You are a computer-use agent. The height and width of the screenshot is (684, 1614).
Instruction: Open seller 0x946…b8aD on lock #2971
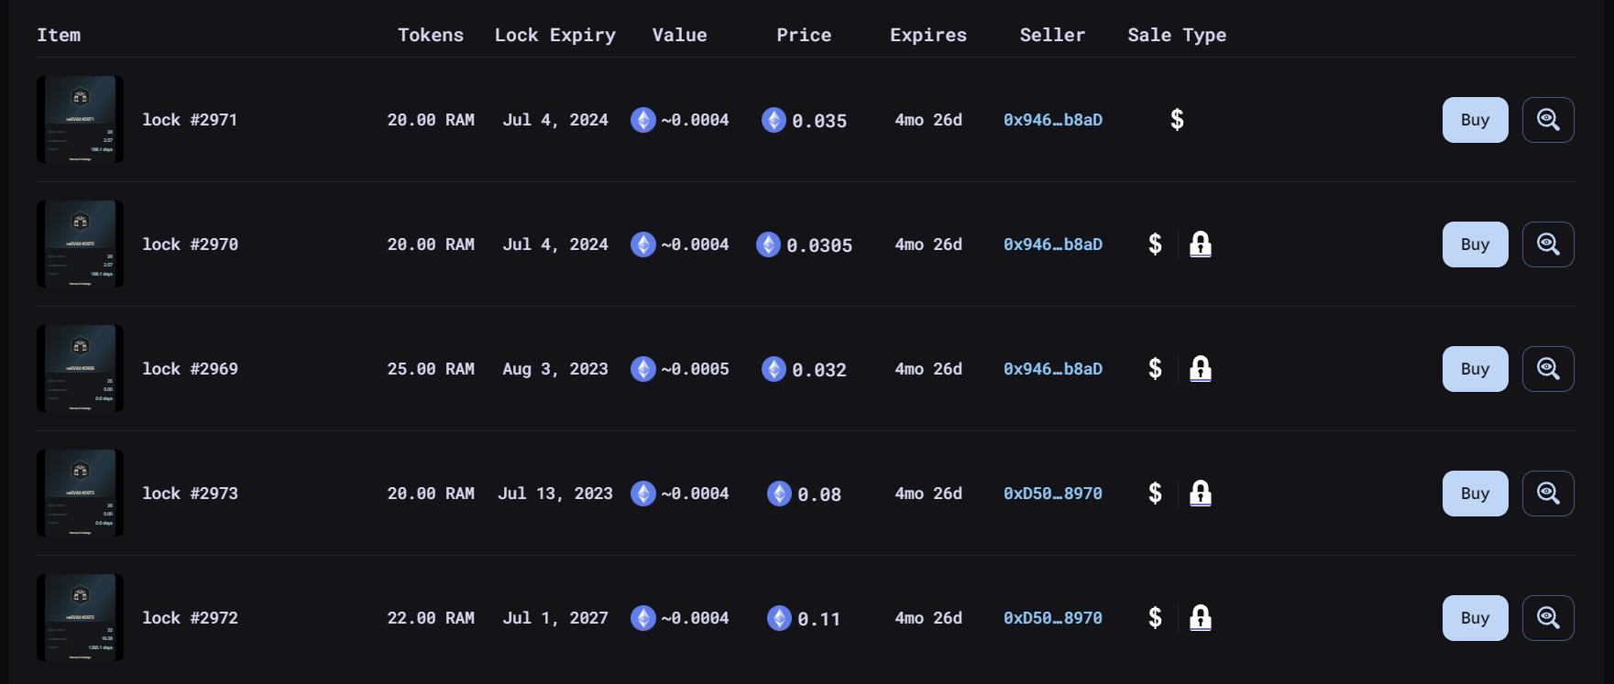[1052, 120]
